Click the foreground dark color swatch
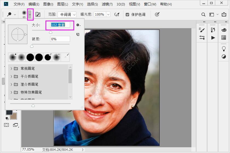230x153 pixels. [x=9, y=112]
